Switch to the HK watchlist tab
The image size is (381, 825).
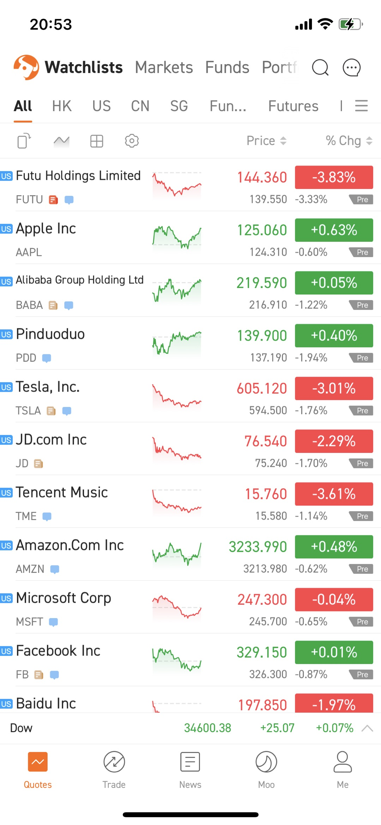click(62, 106)
